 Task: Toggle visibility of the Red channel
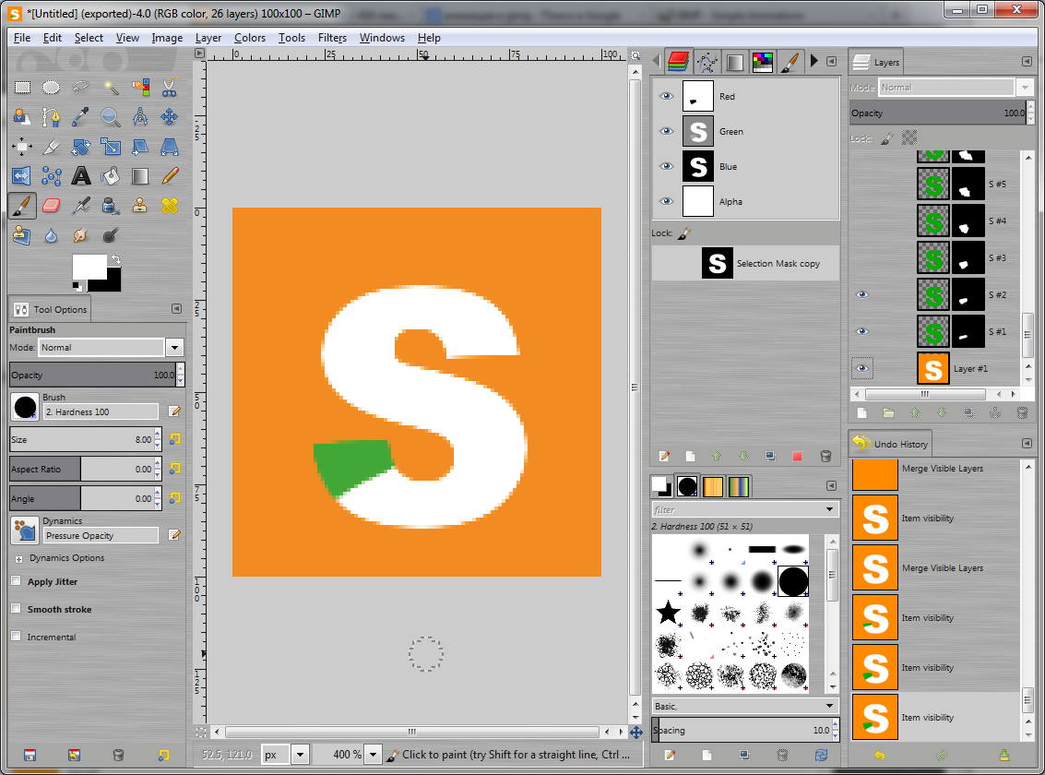tap(666, 96)
